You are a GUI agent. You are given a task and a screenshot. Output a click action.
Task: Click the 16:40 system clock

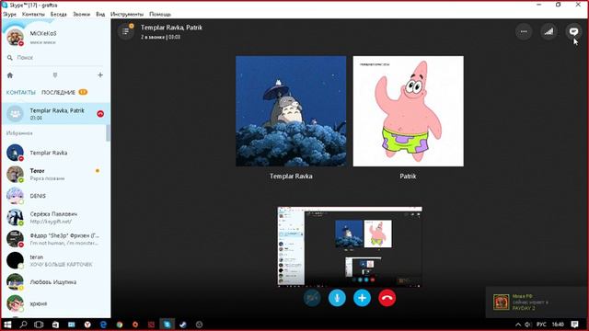point(558,325)
